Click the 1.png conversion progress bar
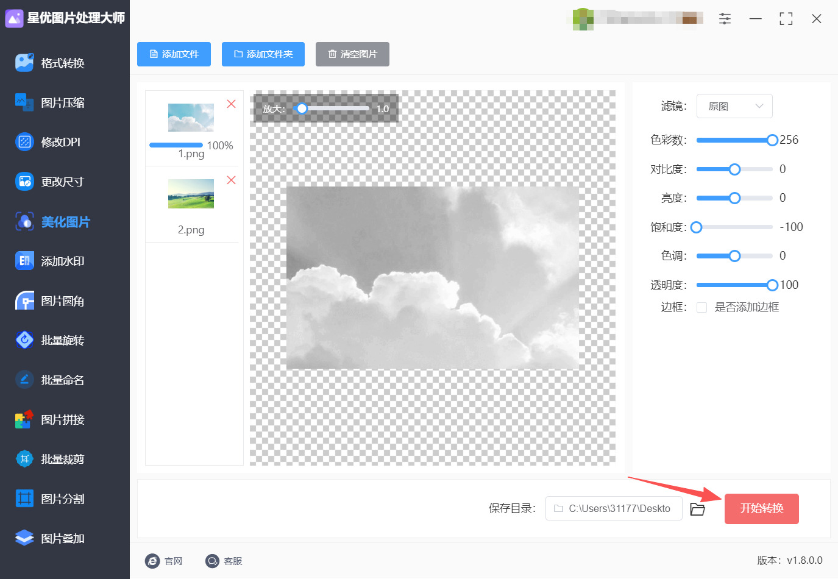 tap(176, 145)
